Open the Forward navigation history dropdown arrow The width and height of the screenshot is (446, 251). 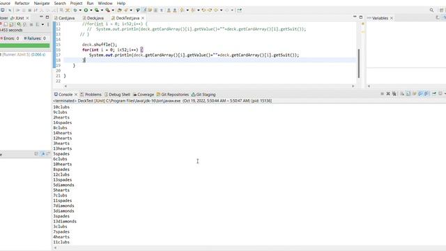coord(232,10)
